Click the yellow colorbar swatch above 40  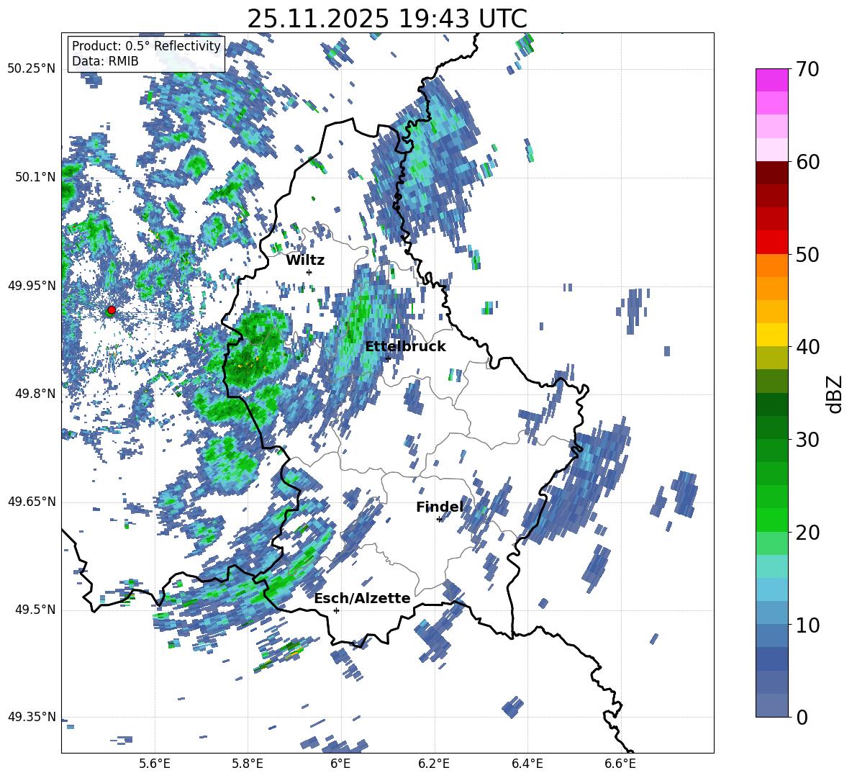pos(771,335)
